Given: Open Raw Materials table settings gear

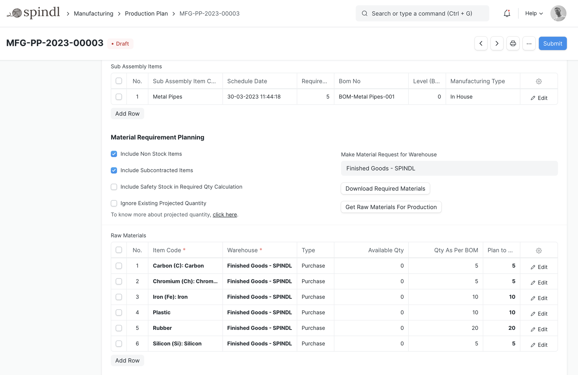Looking at the screenshot, I should (x=539, y=250).
